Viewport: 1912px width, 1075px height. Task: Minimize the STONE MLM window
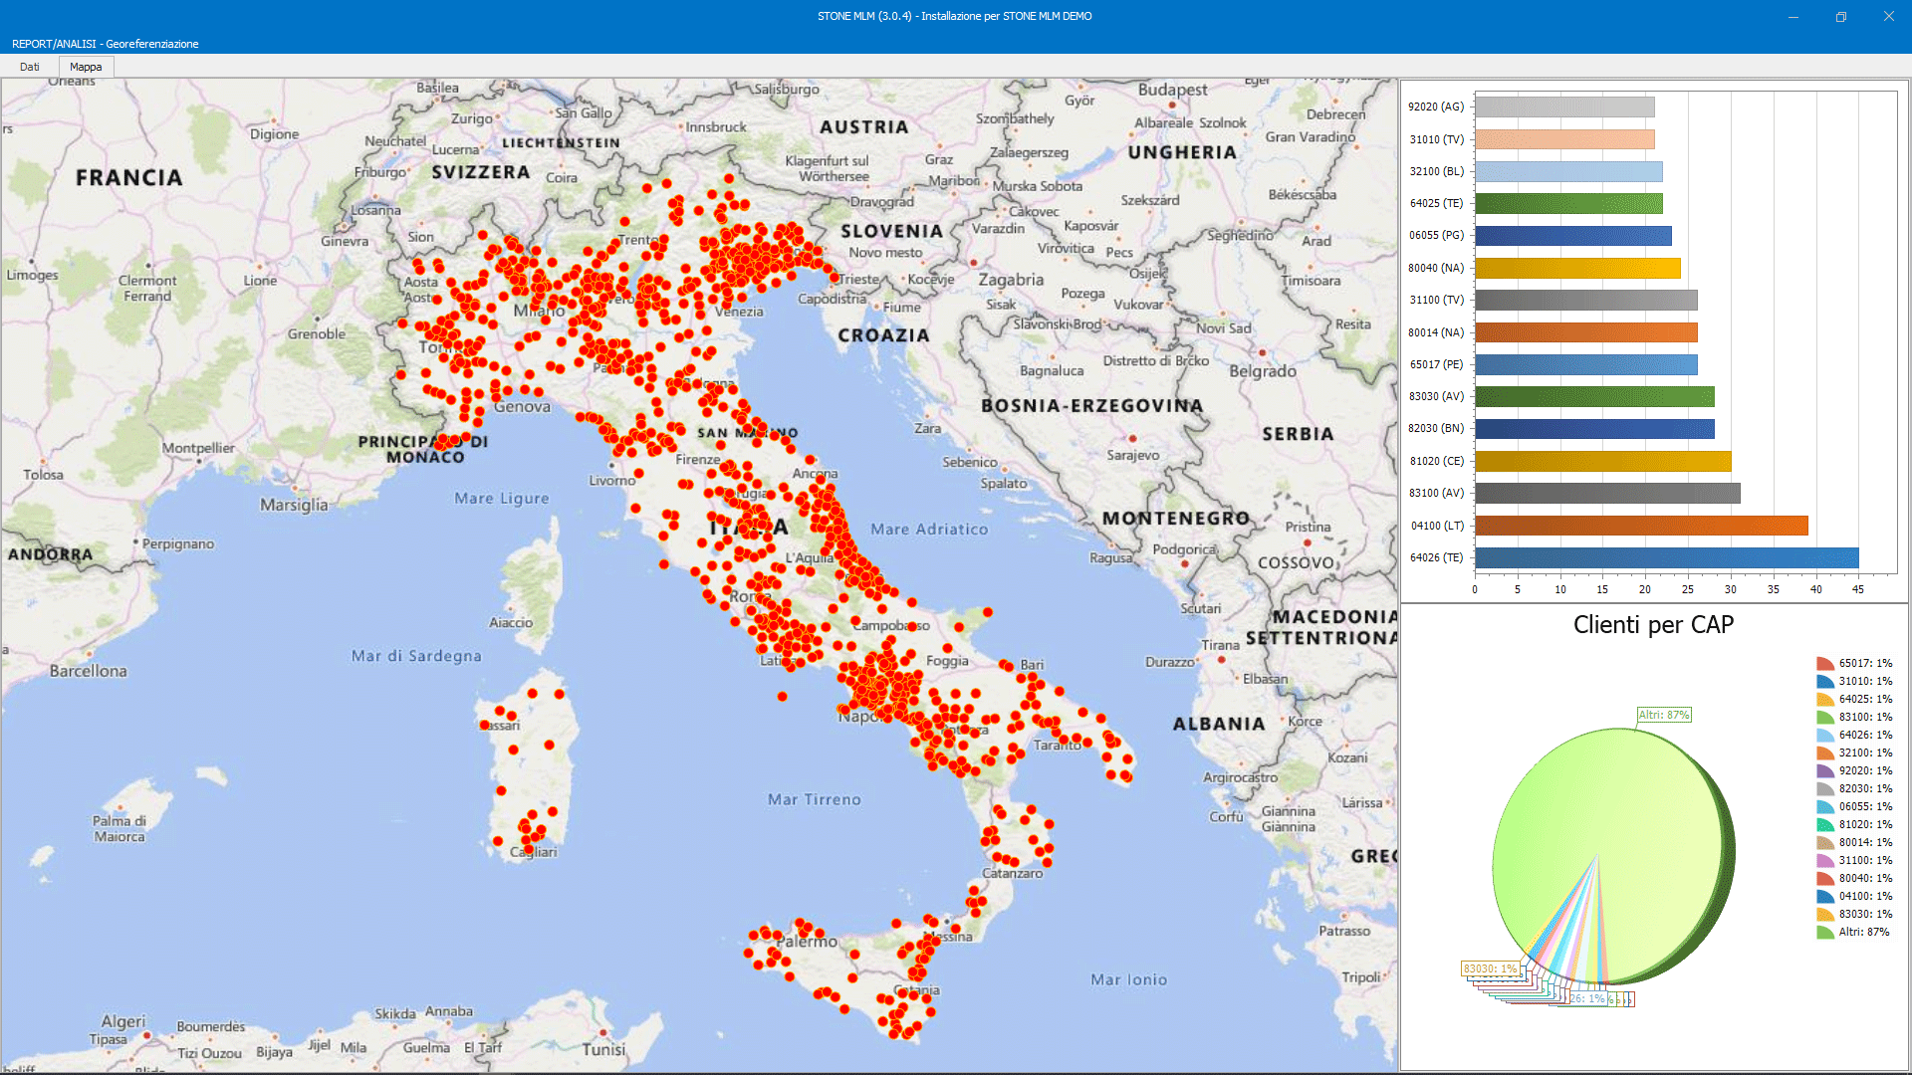pos(1792,16)
